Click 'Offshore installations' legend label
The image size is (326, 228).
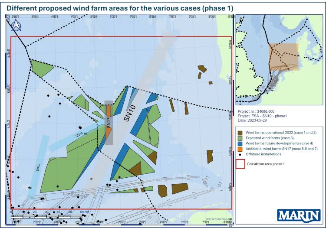click(x=263, y=154)
